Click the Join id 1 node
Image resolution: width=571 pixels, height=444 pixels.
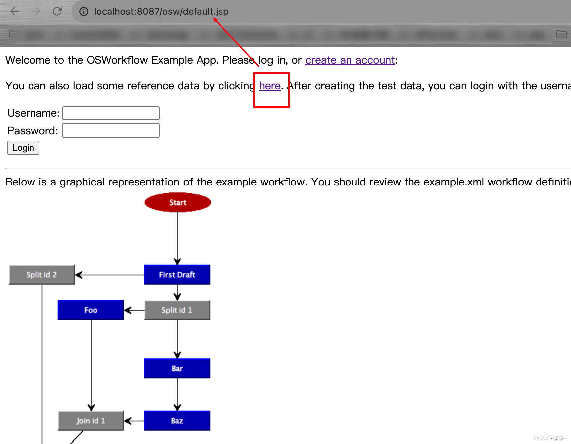tap(91, 420)
